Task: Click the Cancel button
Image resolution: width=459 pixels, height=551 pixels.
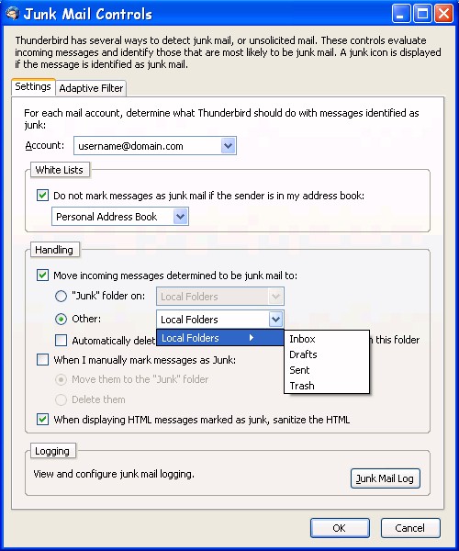Action: coord(410,528)
